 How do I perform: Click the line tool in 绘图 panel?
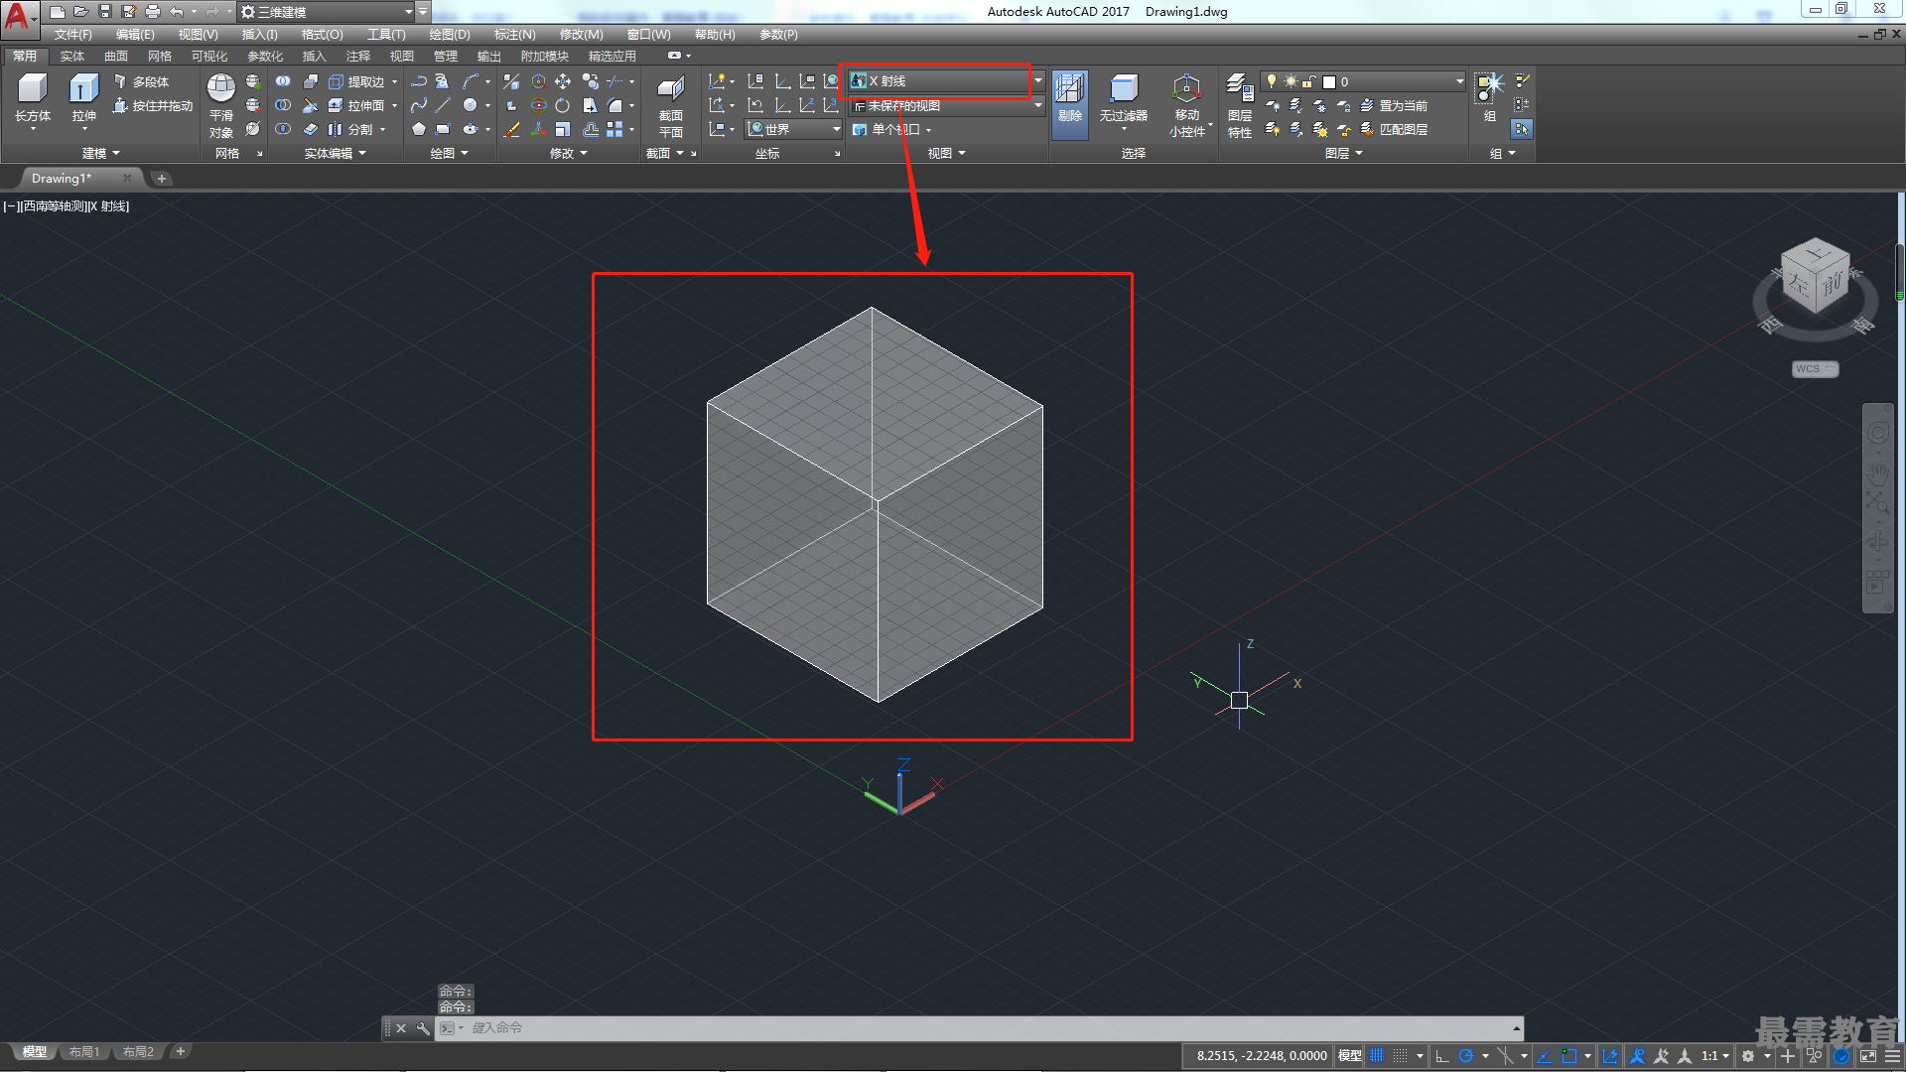pyautogui.click(x=443, y=105)
